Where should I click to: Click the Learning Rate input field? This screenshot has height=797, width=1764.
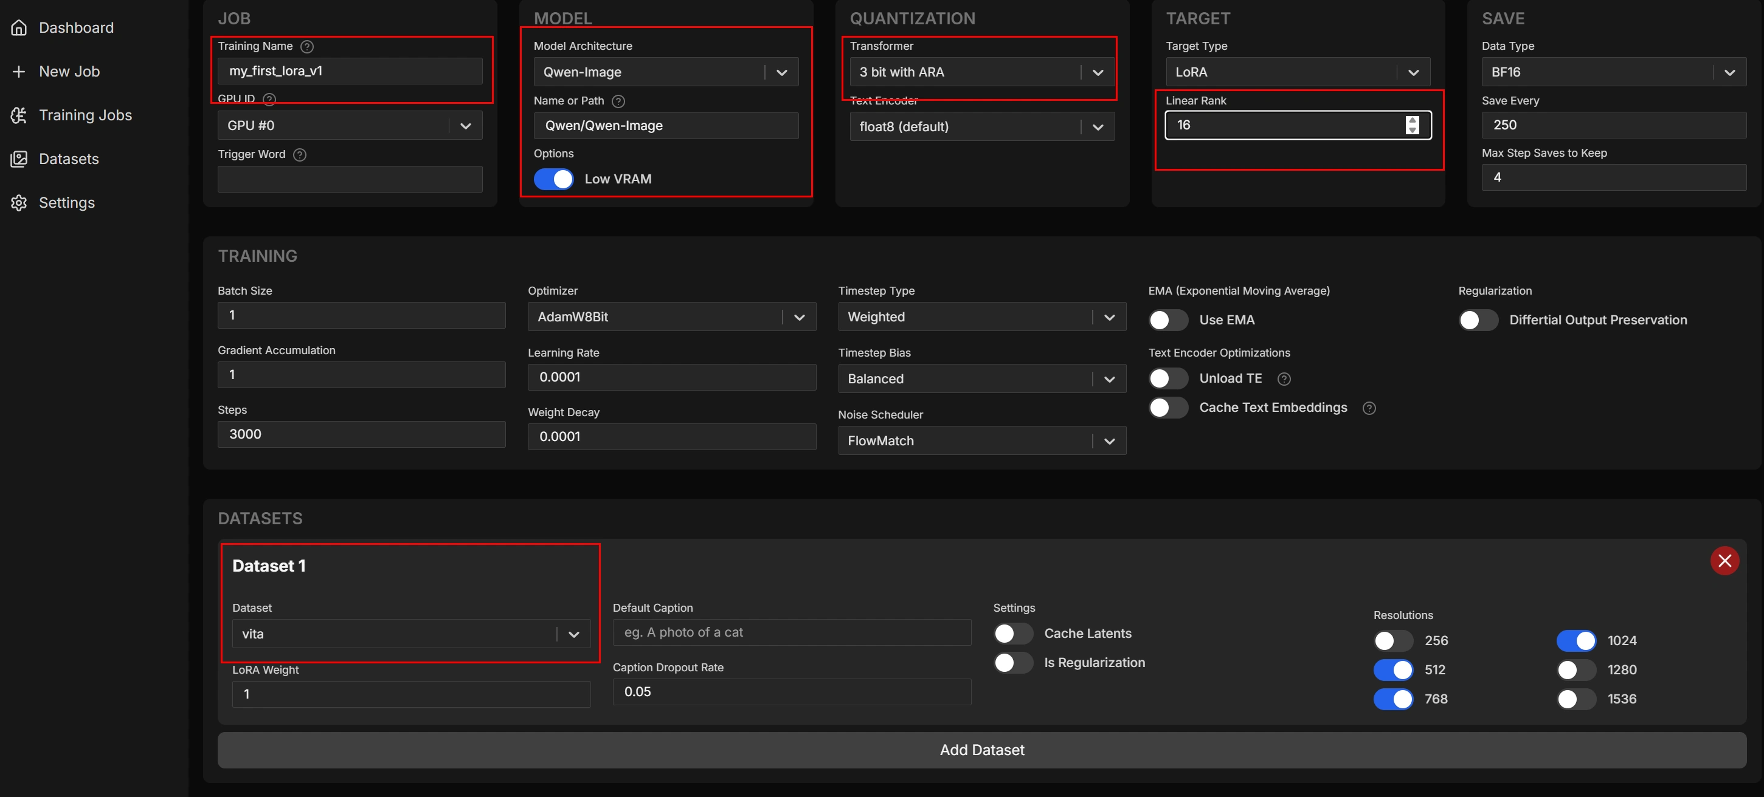click(671, 377)
